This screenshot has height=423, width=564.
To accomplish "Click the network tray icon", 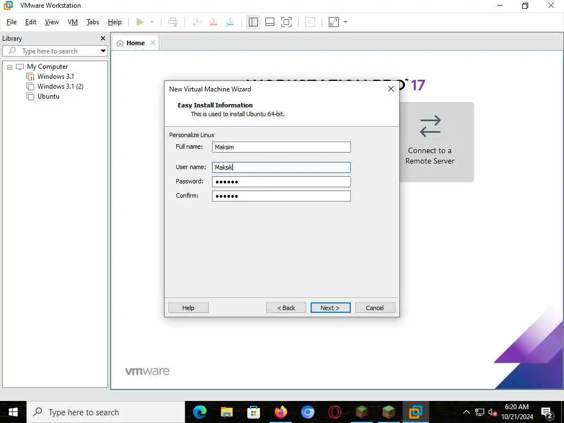I will pos(480,412).
